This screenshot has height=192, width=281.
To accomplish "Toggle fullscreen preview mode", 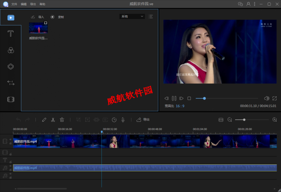I will point(275,98).
